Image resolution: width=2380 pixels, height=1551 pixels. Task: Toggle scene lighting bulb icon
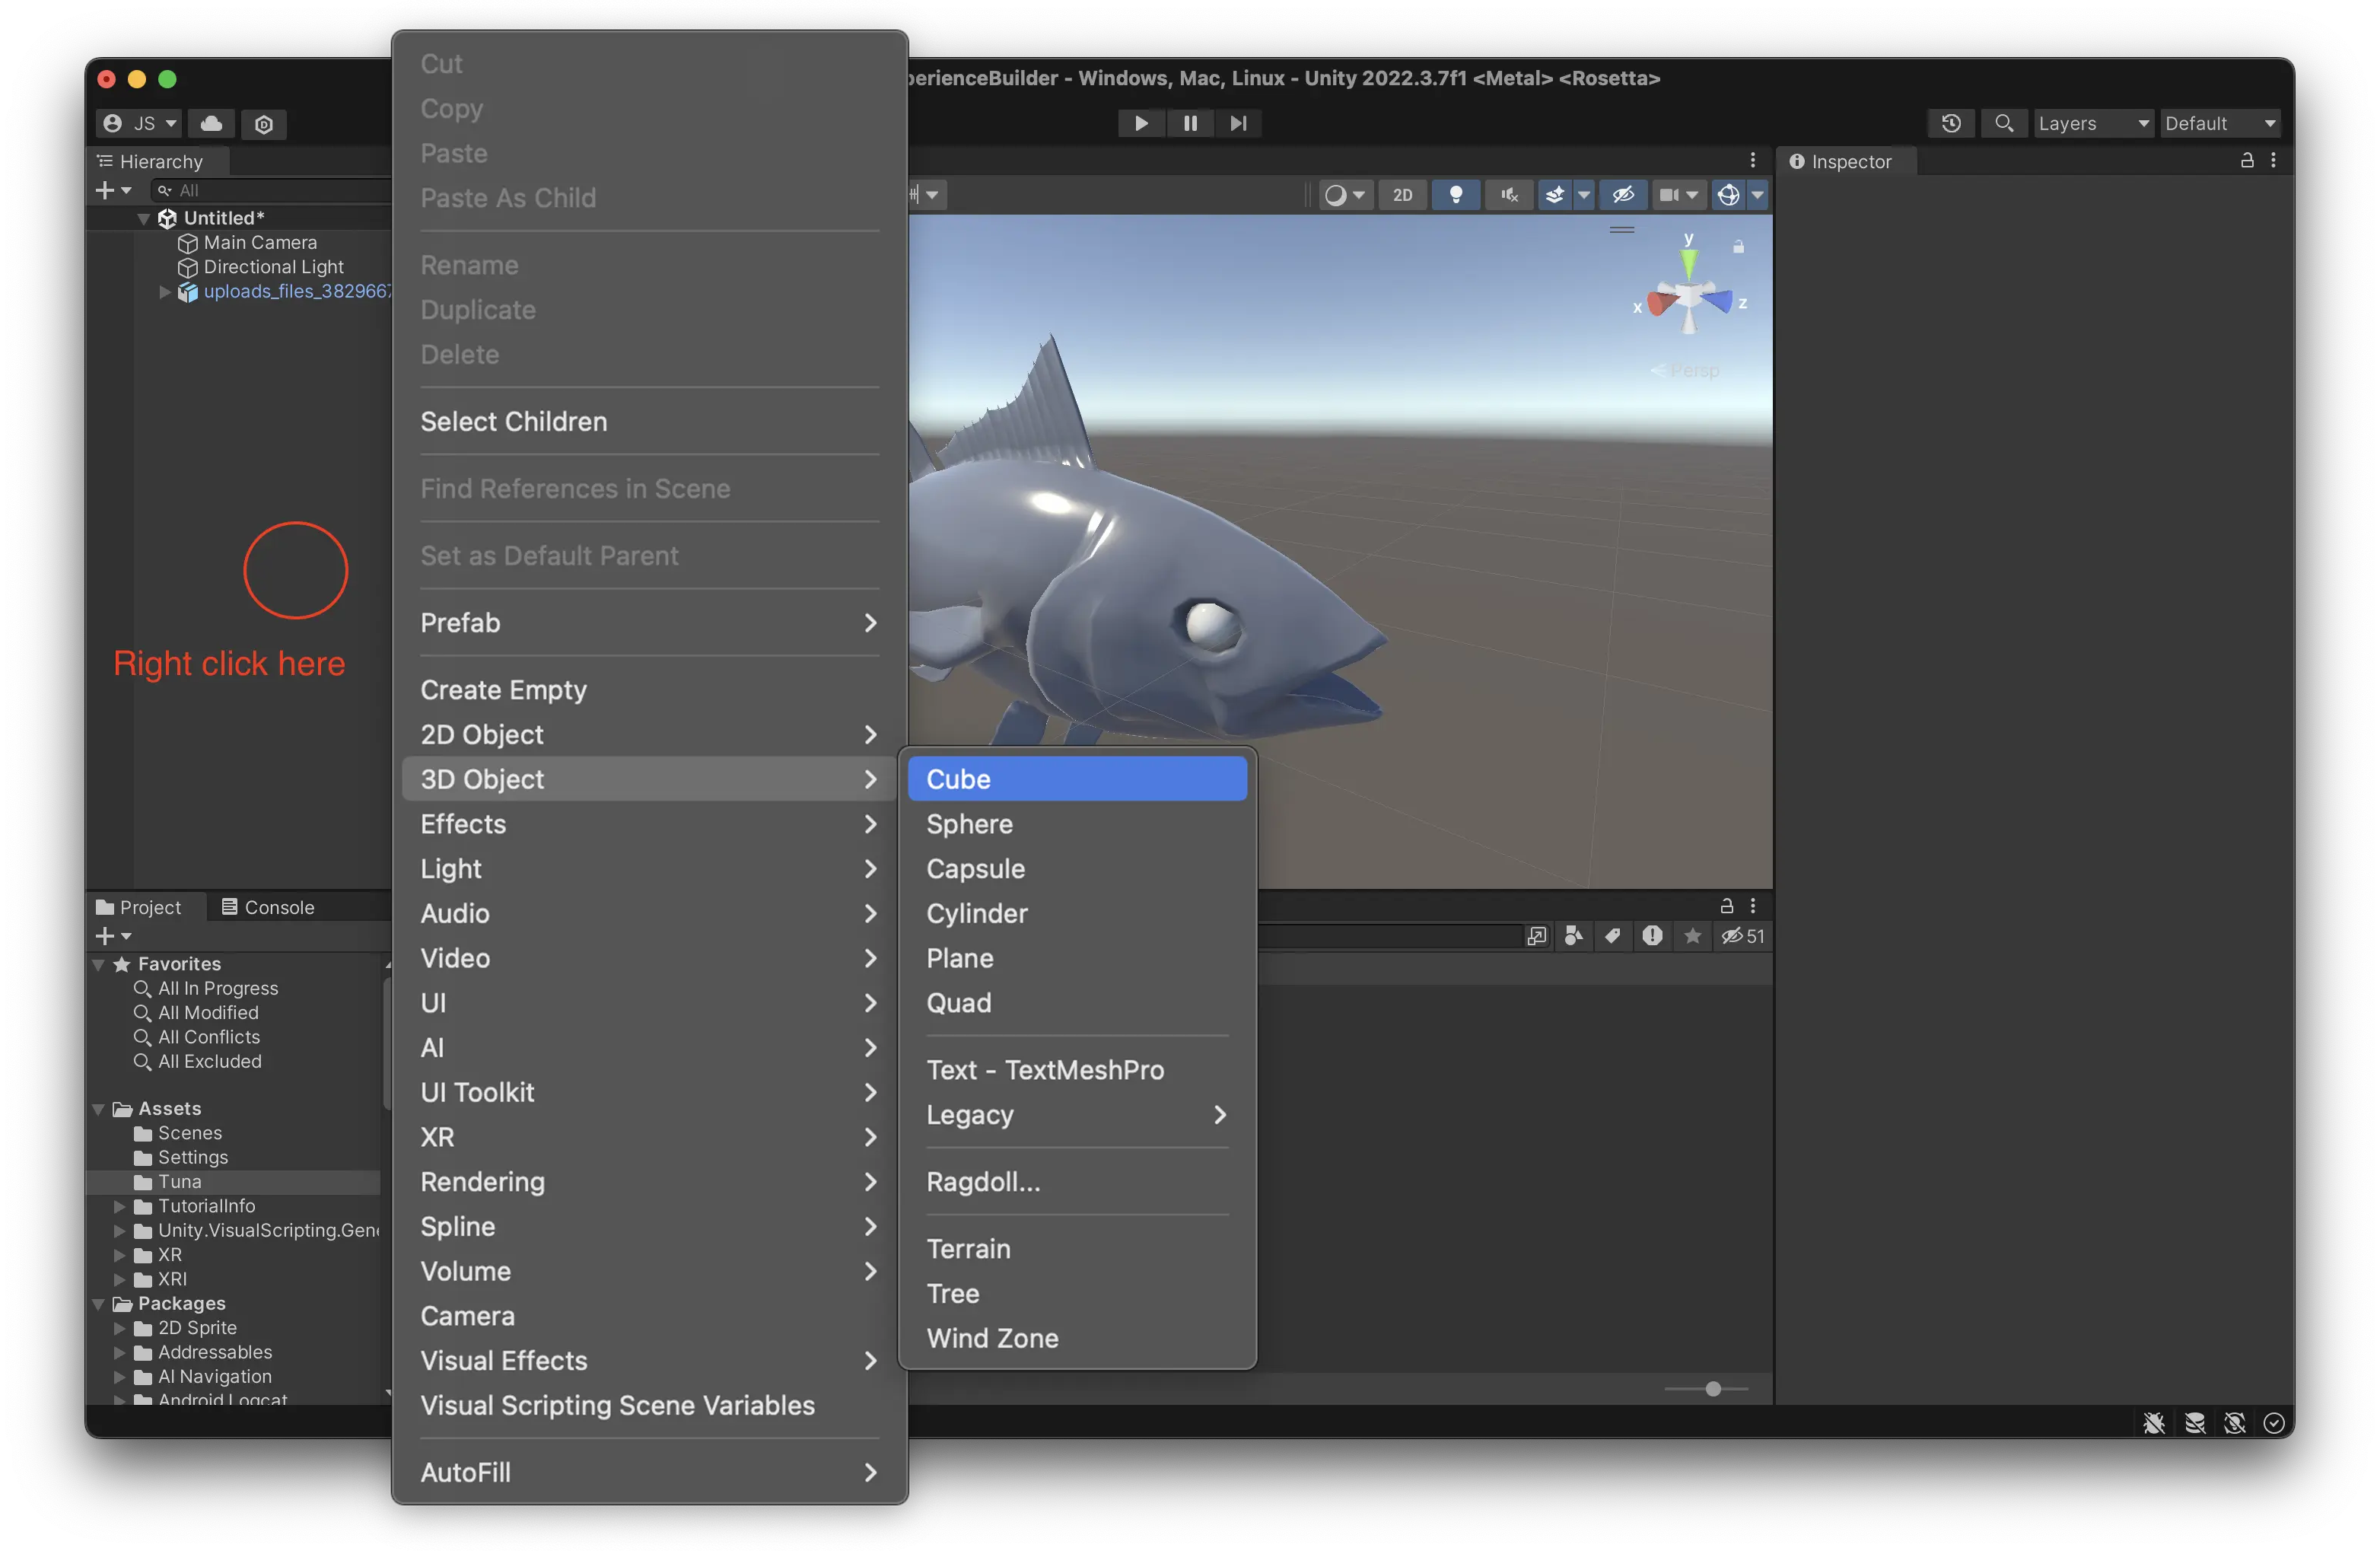(1456, 194)
